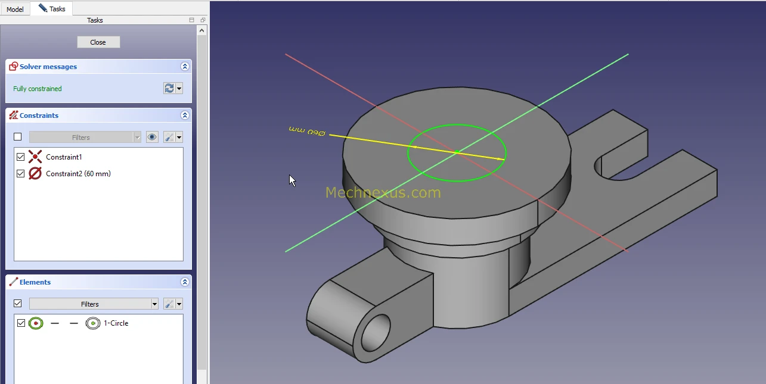This screenshot has width=766, height=384.
Task: Select the Tasks tab
Action: 52,9
